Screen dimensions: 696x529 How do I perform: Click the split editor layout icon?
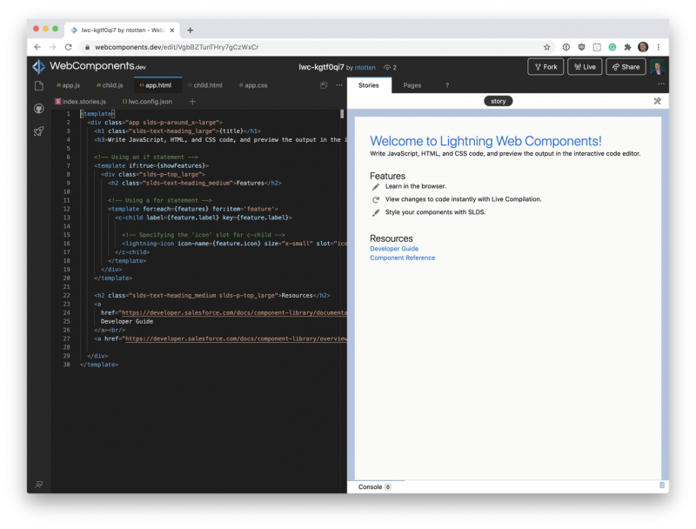click(324, 85)
